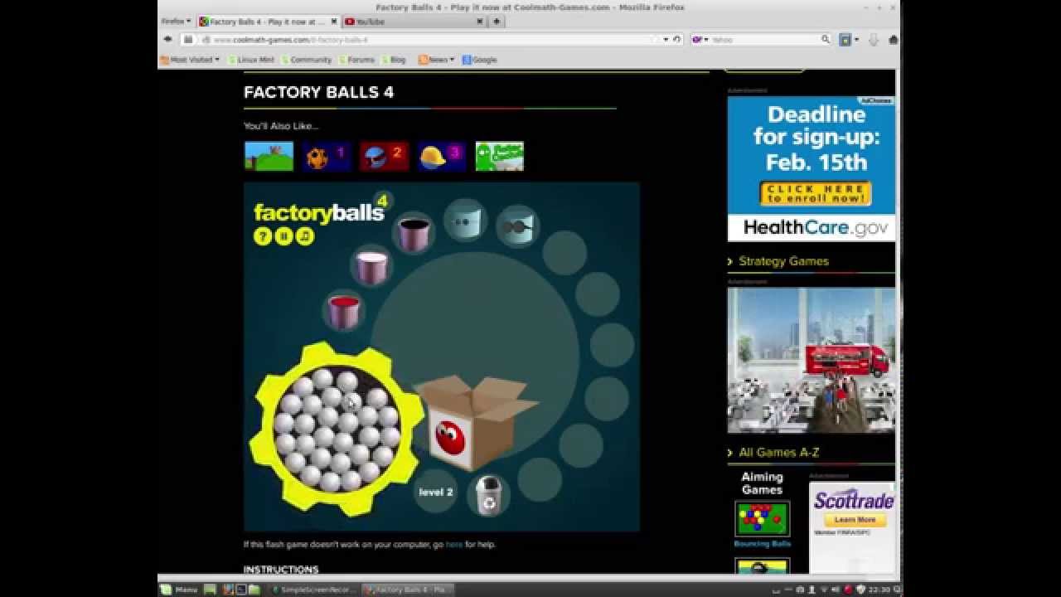The height and width of the screenshot is (597, 1061).
Task: Expand the News bookmark feed dropdown
Action: coord(437,60)
